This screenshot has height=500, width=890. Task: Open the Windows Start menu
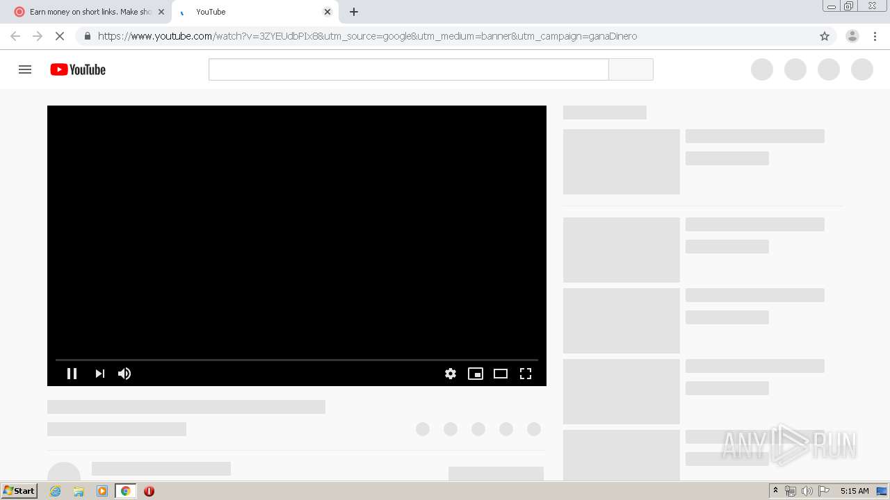19,491
